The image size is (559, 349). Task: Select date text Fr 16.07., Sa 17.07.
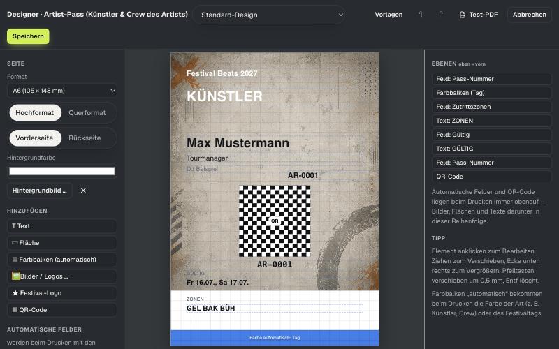217,283
